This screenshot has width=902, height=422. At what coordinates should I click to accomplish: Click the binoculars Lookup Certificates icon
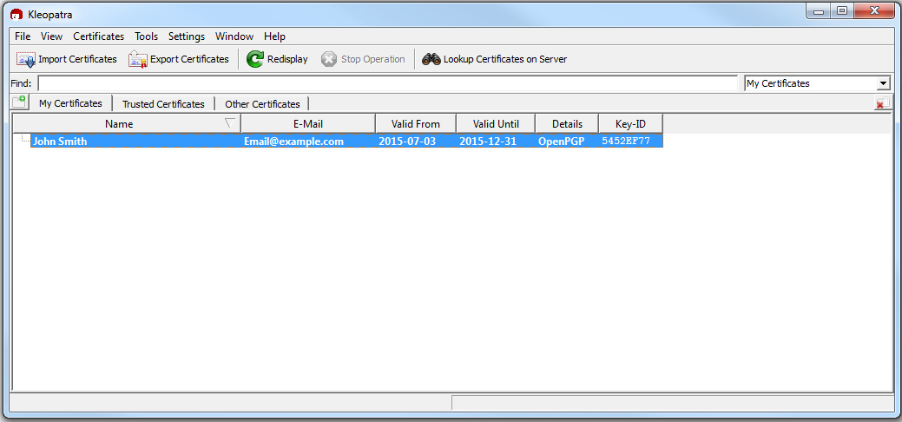tap(431, 59)
